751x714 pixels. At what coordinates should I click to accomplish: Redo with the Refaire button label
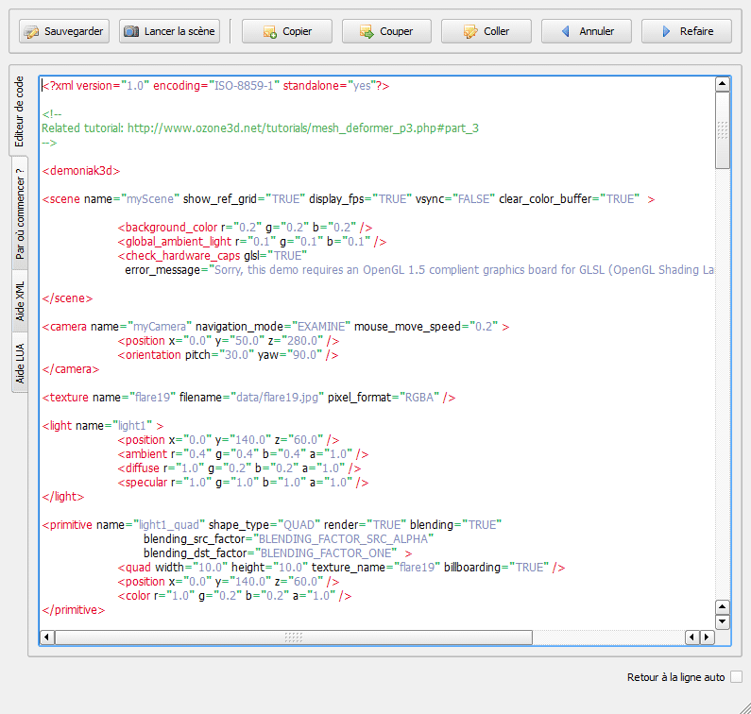pos(697,31)
